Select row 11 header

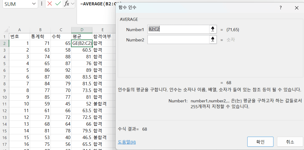tap(4, 104)
